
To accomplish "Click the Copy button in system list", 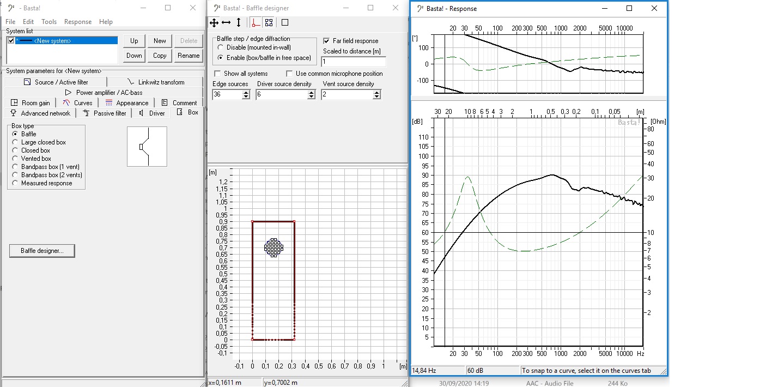I will pos(160,56).
